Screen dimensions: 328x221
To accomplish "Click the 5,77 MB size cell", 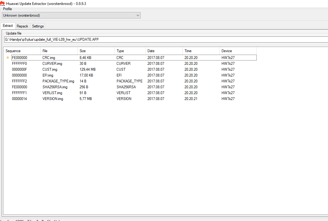I will [86, 98].
